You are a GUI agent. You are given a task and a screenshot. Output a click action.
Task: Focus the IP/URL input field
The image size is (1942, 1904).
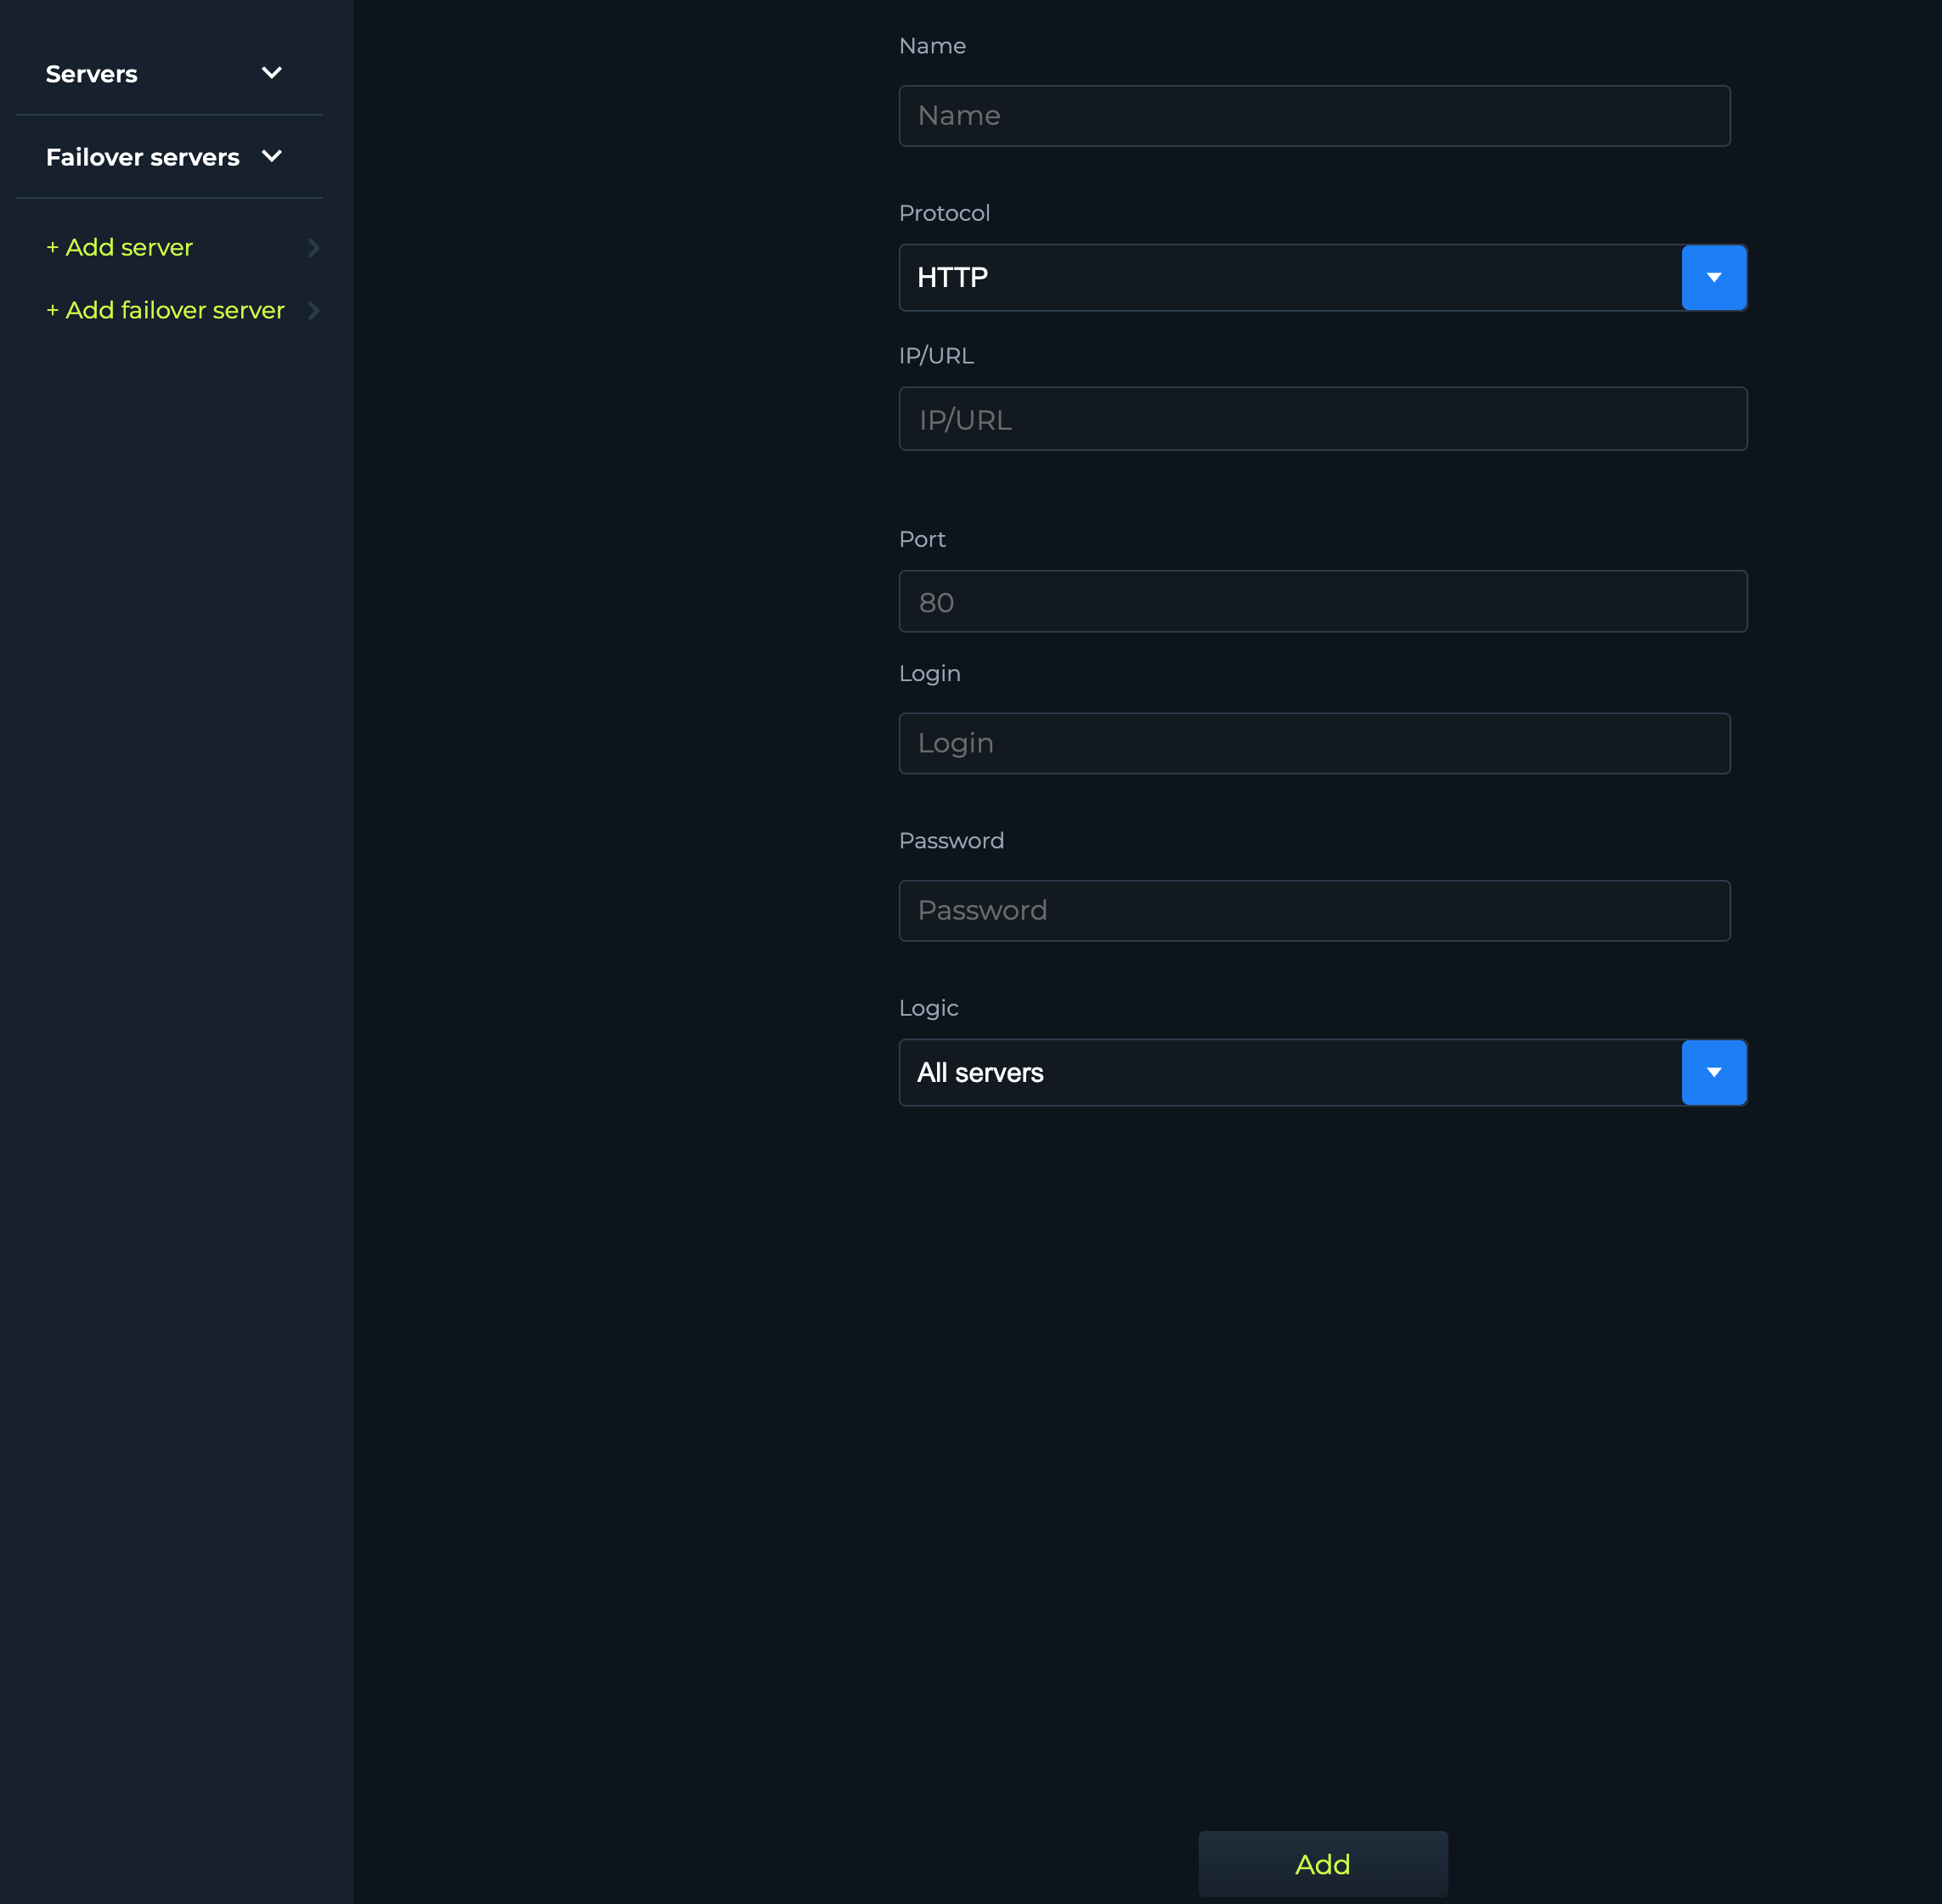point(1322,419)
